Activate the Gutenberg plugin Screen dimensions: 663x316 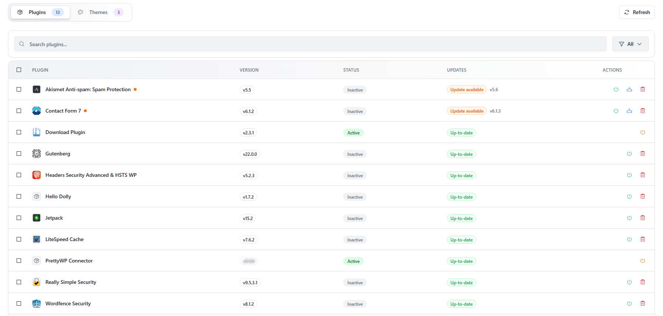click(x=629, y=154)
